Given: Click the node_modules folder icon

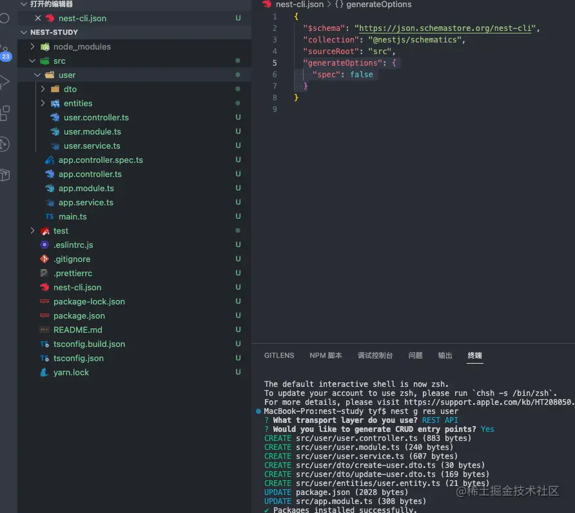Looking at the screenshot, I should [45, 47].
